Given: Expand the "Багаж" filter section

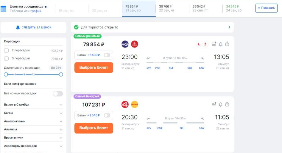Looking at the screenshot, I should pos(61,113).
